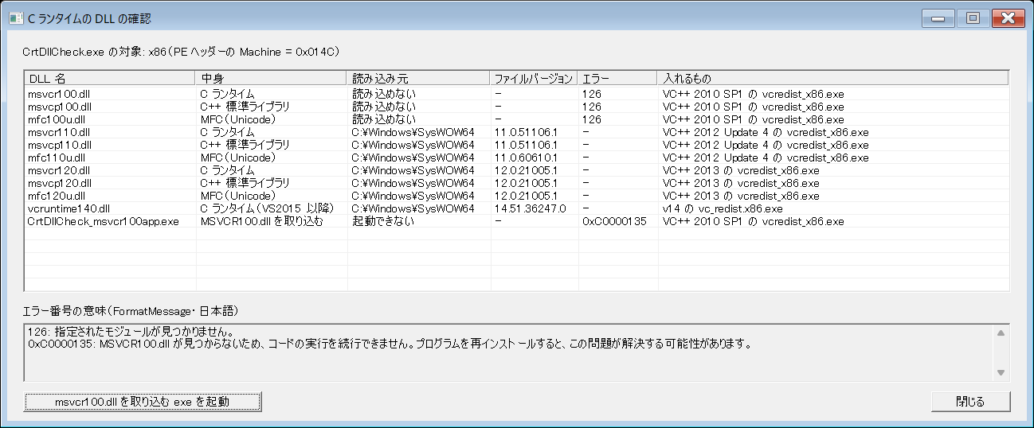The height and width of the screenshot is (428, 1034).
Task: Click the app icon in the title bar
Action: pos(15,18)
